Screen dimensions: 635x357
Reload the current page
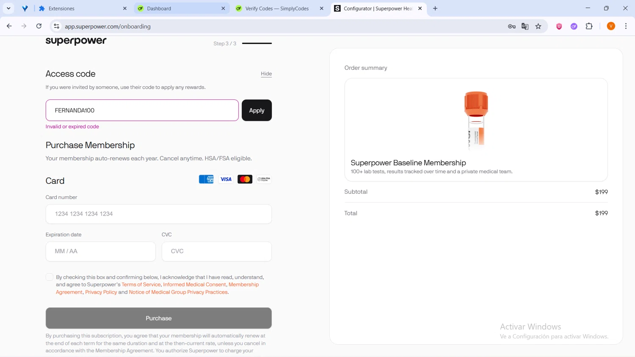[39, 26]
